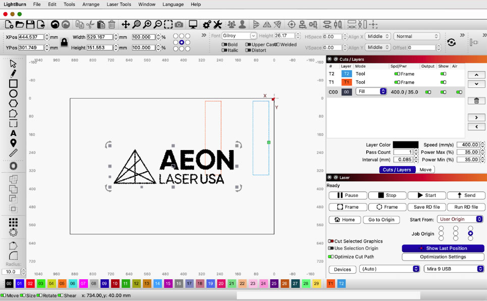Toggle Air assist for C00 layer
The width and height of the screenshot is (487, 301).
click(x=459, y=92)
